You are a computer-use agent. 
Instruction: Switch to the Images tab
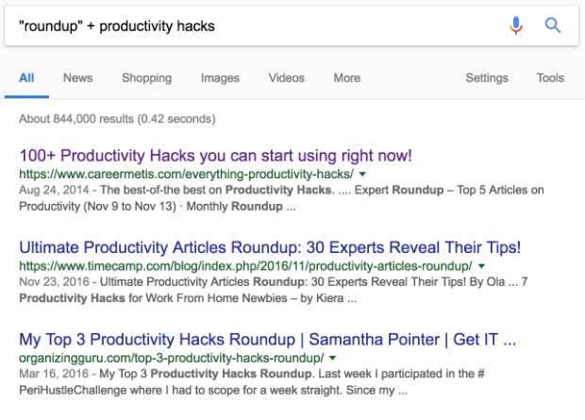[220, 78]
